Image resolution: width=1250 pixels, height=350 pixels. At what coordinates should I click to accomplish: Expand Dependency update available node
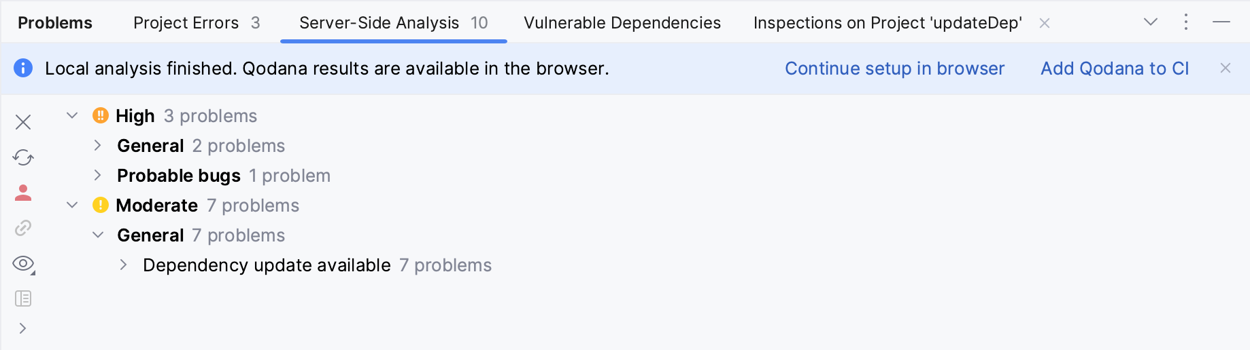[x=124, y=265]
